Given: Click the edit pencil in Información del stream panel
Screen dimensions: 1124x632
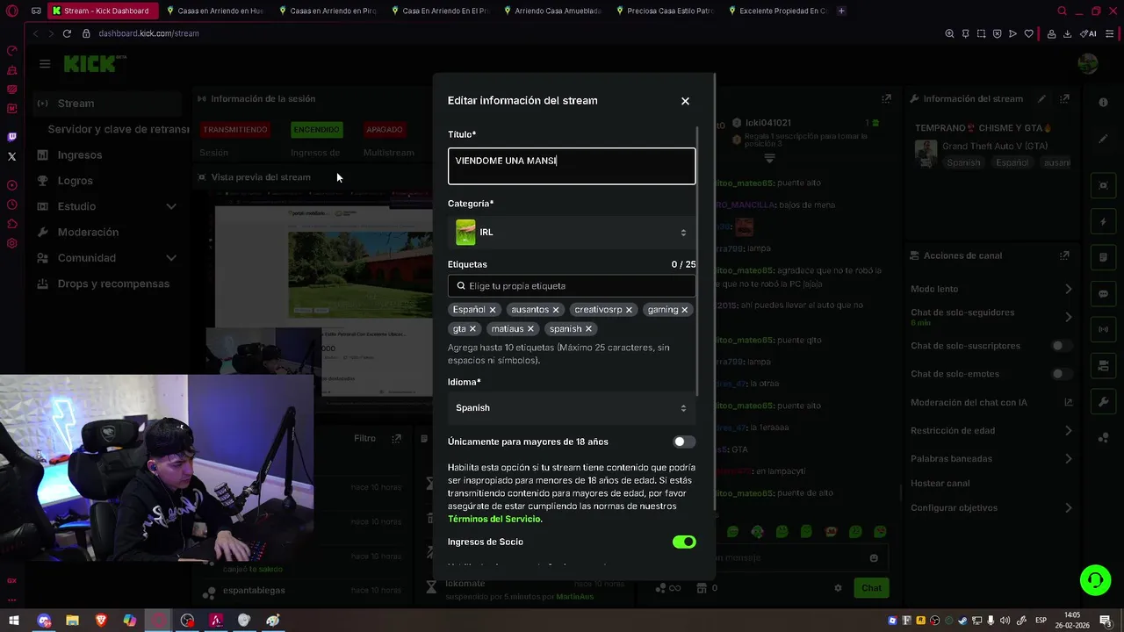Looking at the screenshot, I should pyautogui.click(x=1041, y=99).
